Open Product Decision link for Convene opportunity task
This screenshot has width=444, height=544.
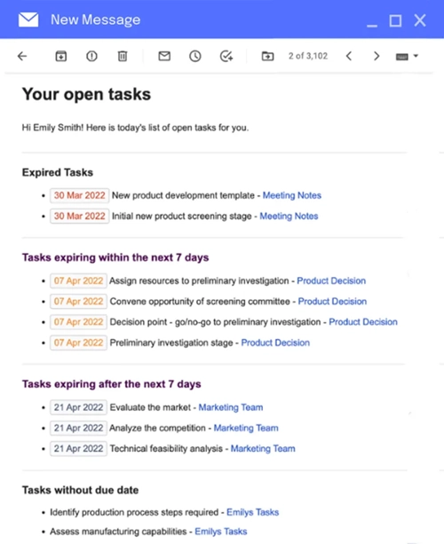tap(332, 301)
